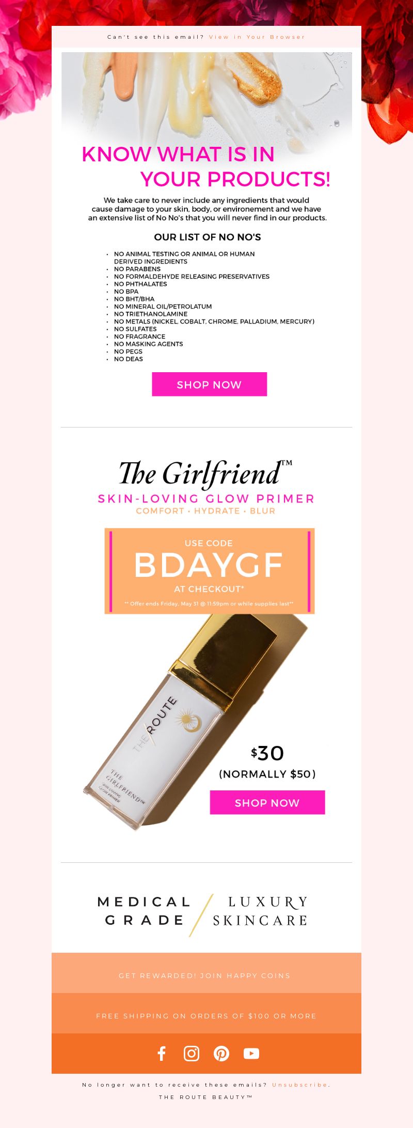Viewport: 413px width, 1128px height.
Task: Open the Instagram icon link
Action: tap(192, 1054)
